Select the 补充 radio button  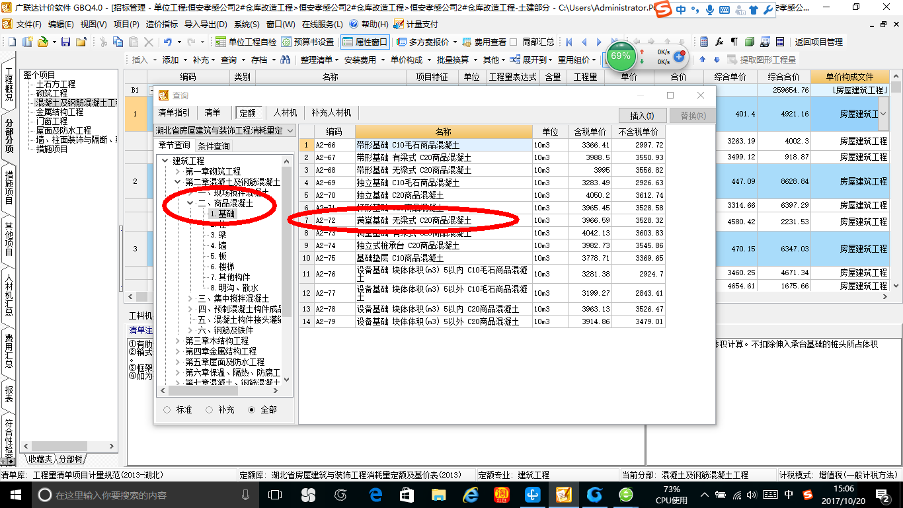click(x=209, y=410)
